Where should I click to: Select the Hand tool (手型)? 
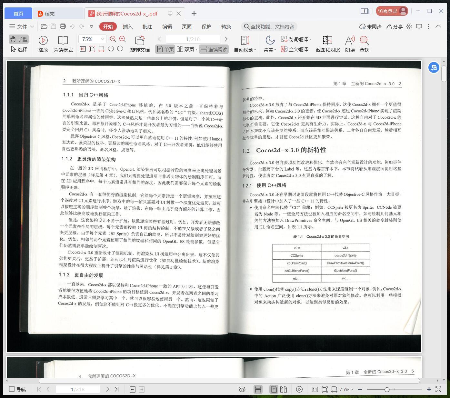pyautogui.click(x=19, y=39)
